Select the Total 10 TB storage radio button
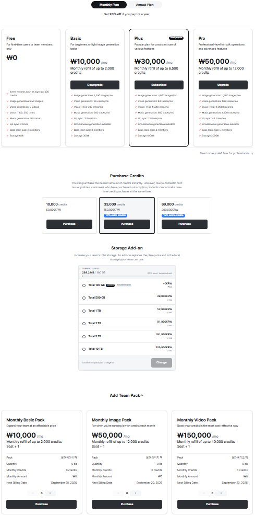Viewport: 255px width, 515px height. (x=84, y=349)
